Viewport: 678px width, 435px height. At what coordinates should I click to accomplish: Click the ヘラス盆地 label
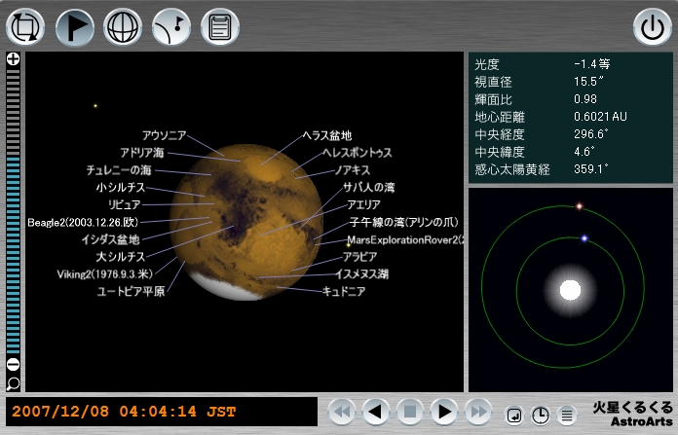pos(327,135)
